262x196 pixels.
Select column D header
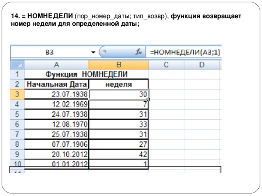coord(202,65)
